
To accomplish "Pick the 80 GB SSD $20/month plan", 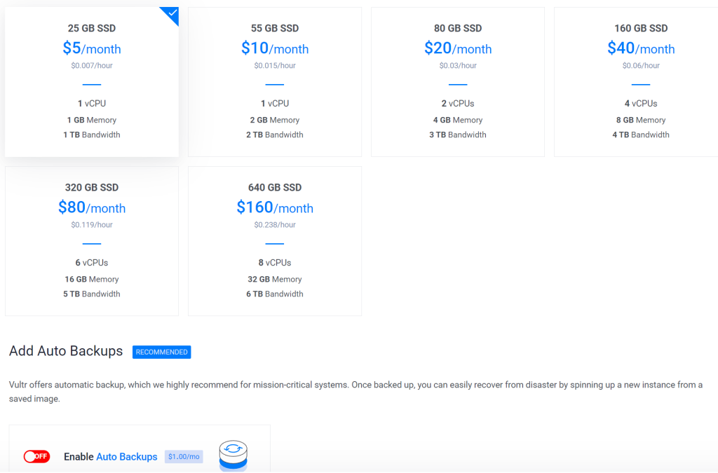I will tap(457, 82).
